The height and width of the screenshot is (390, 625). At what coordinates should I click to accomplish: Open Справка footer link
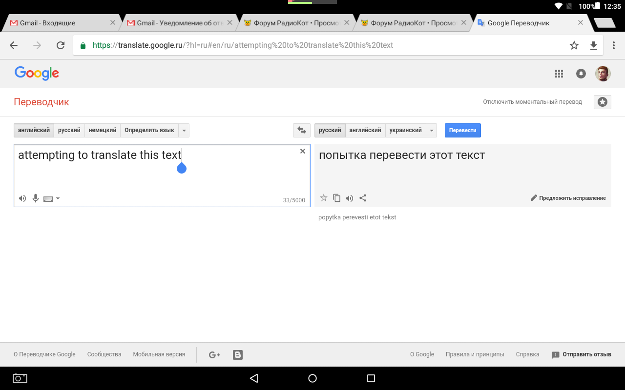[528, 354]
